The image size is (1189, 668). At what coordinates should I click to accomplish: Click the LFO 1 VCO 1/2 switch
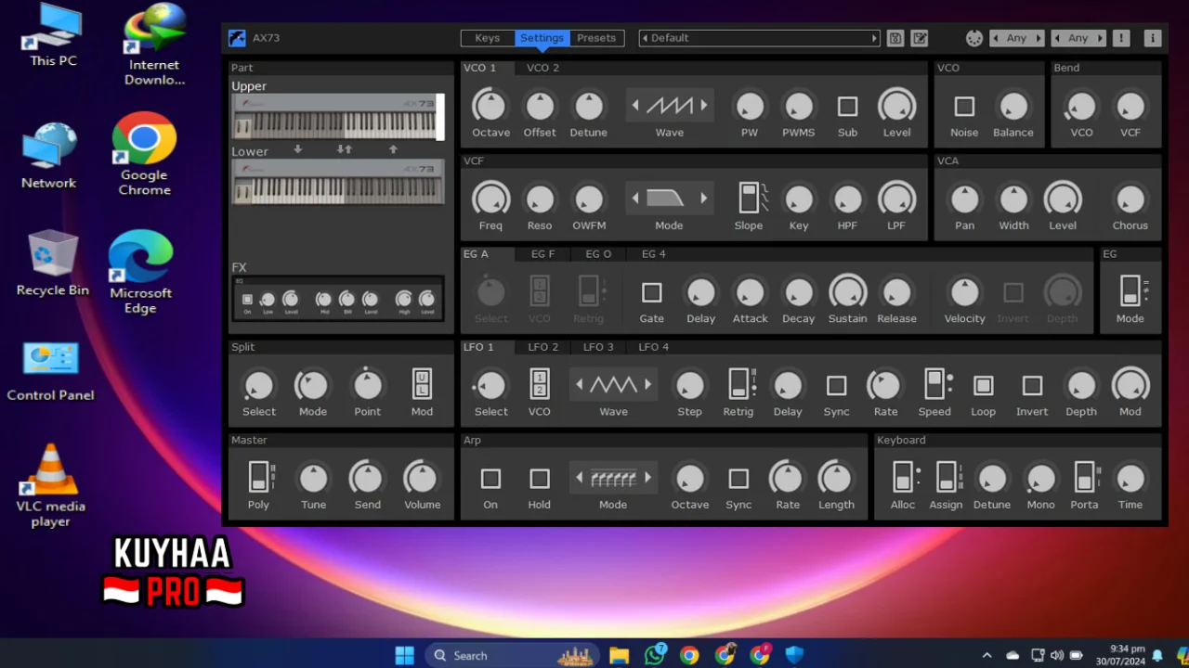(x=539, y=384)
